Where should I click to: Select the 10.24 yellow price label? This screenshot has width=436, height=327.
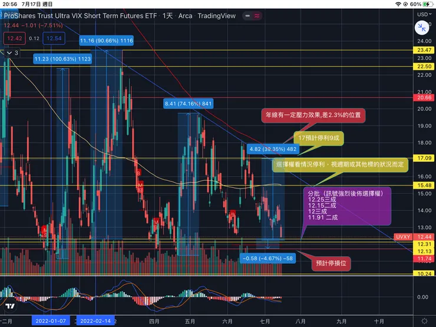point(424,273)
